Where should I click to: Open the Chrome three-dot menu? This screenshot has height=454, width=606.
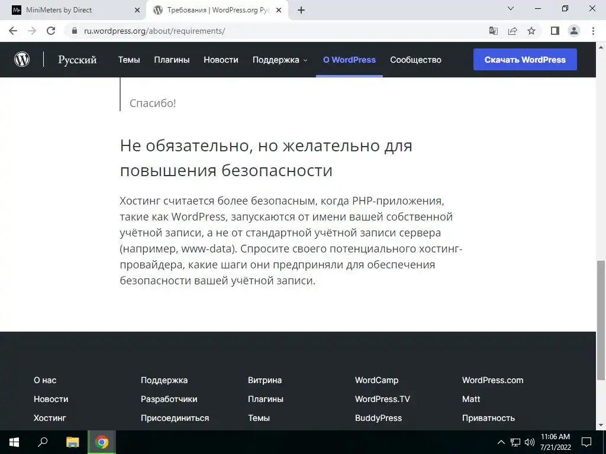[x=593, y=31]
